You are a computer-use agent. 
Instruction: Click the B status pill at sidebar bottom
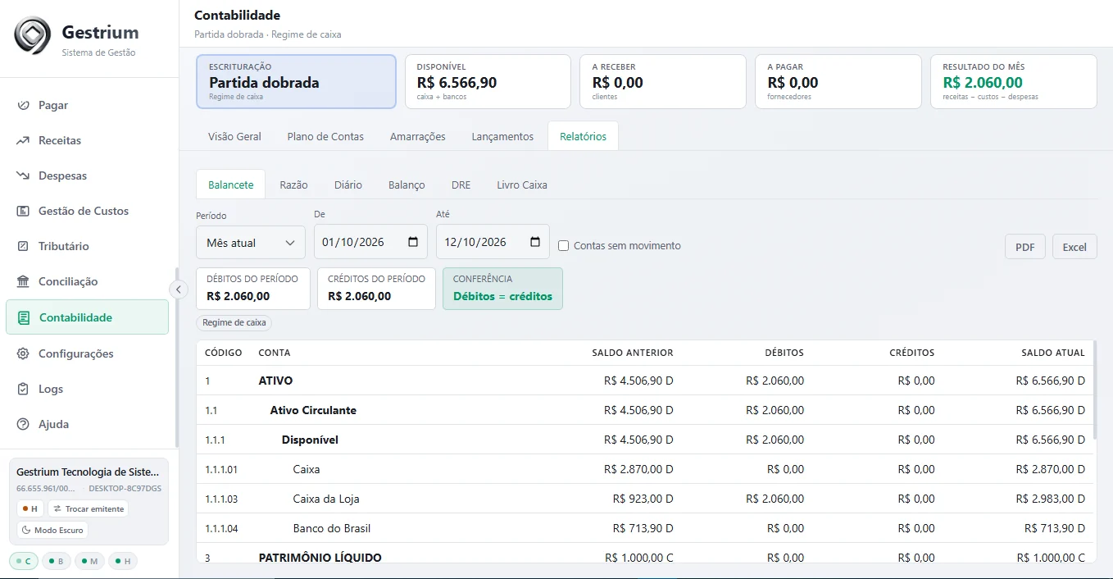click(x=57, y=561)
